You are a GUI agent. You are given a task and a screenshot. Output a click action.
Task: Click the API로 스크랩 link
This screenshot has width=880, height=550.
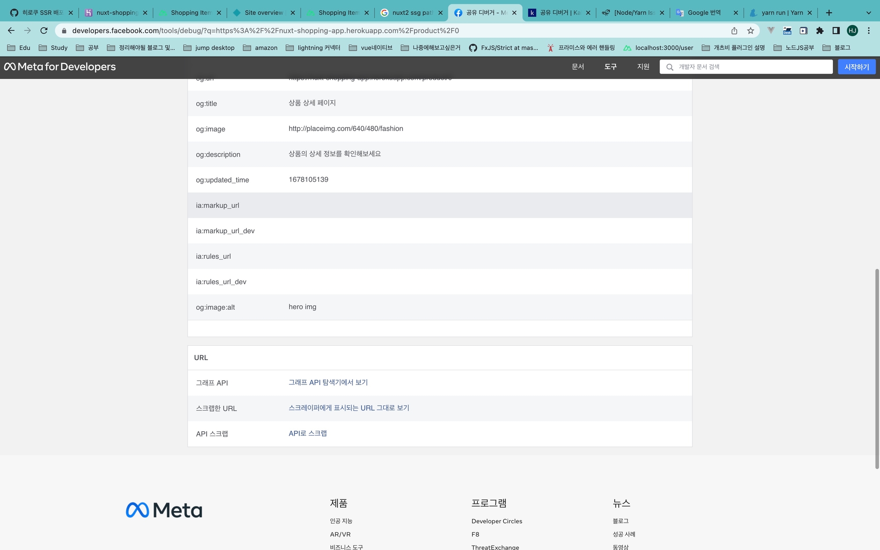308,433
